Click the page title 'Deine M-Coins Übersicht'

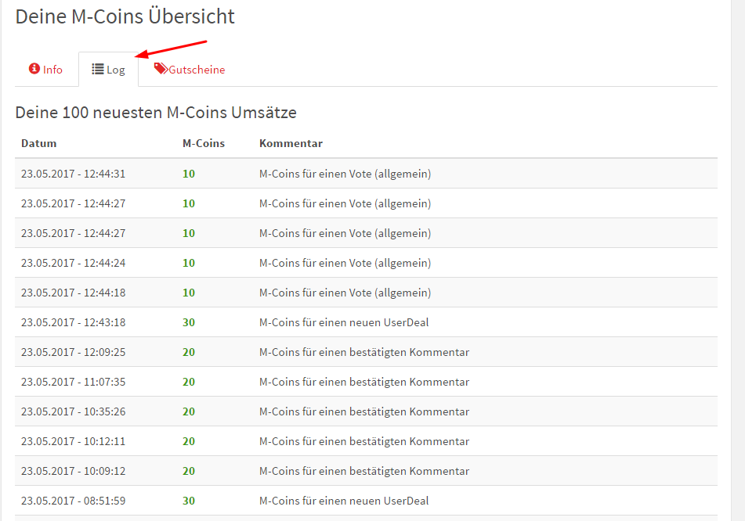point(125,16)
